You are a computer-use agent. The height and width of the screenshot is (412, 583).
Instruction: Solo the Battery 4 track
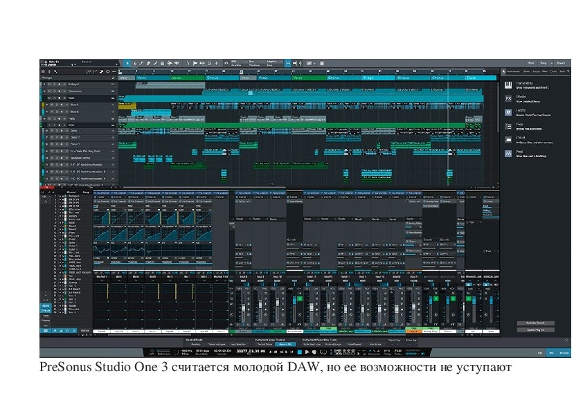pos(55,84)
